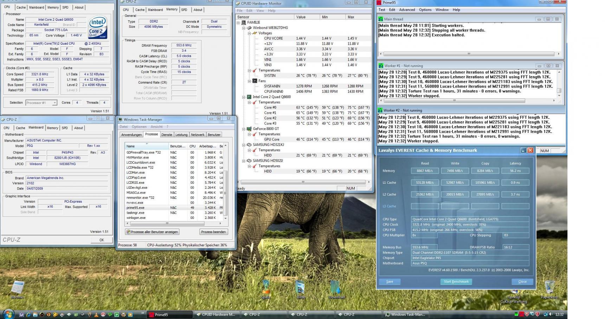Viewport: 605px width, 319px height.
Task: Click the Windows Start orb
Action: [x=8, y=314]
